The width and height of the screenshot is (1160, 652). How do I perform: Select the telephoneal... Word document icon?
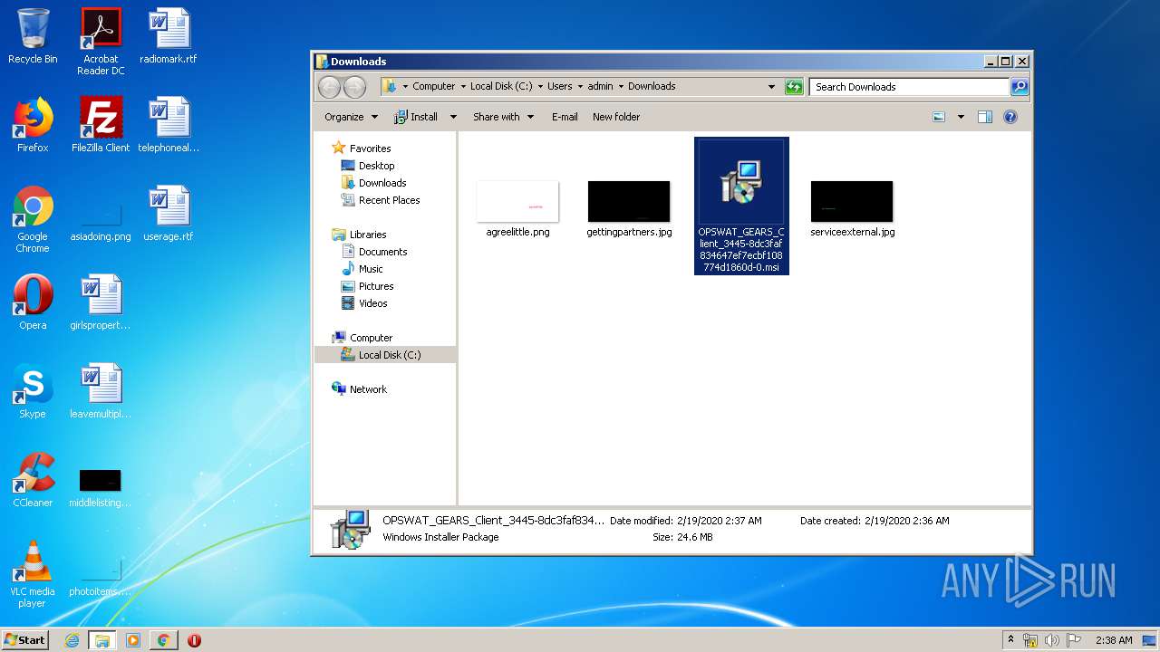(169, 125)
